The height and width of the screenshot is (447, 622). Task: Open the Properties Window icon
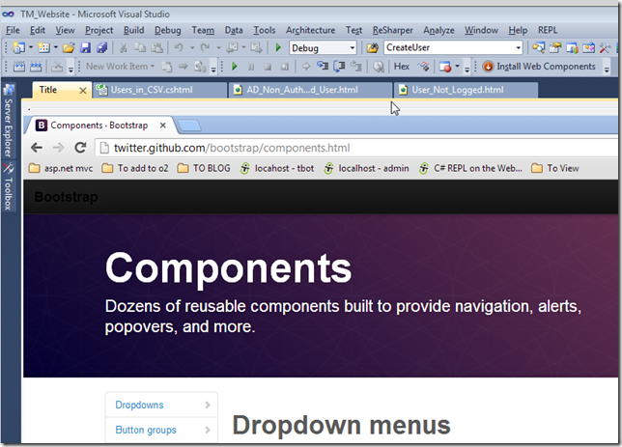tap(555, 48)
